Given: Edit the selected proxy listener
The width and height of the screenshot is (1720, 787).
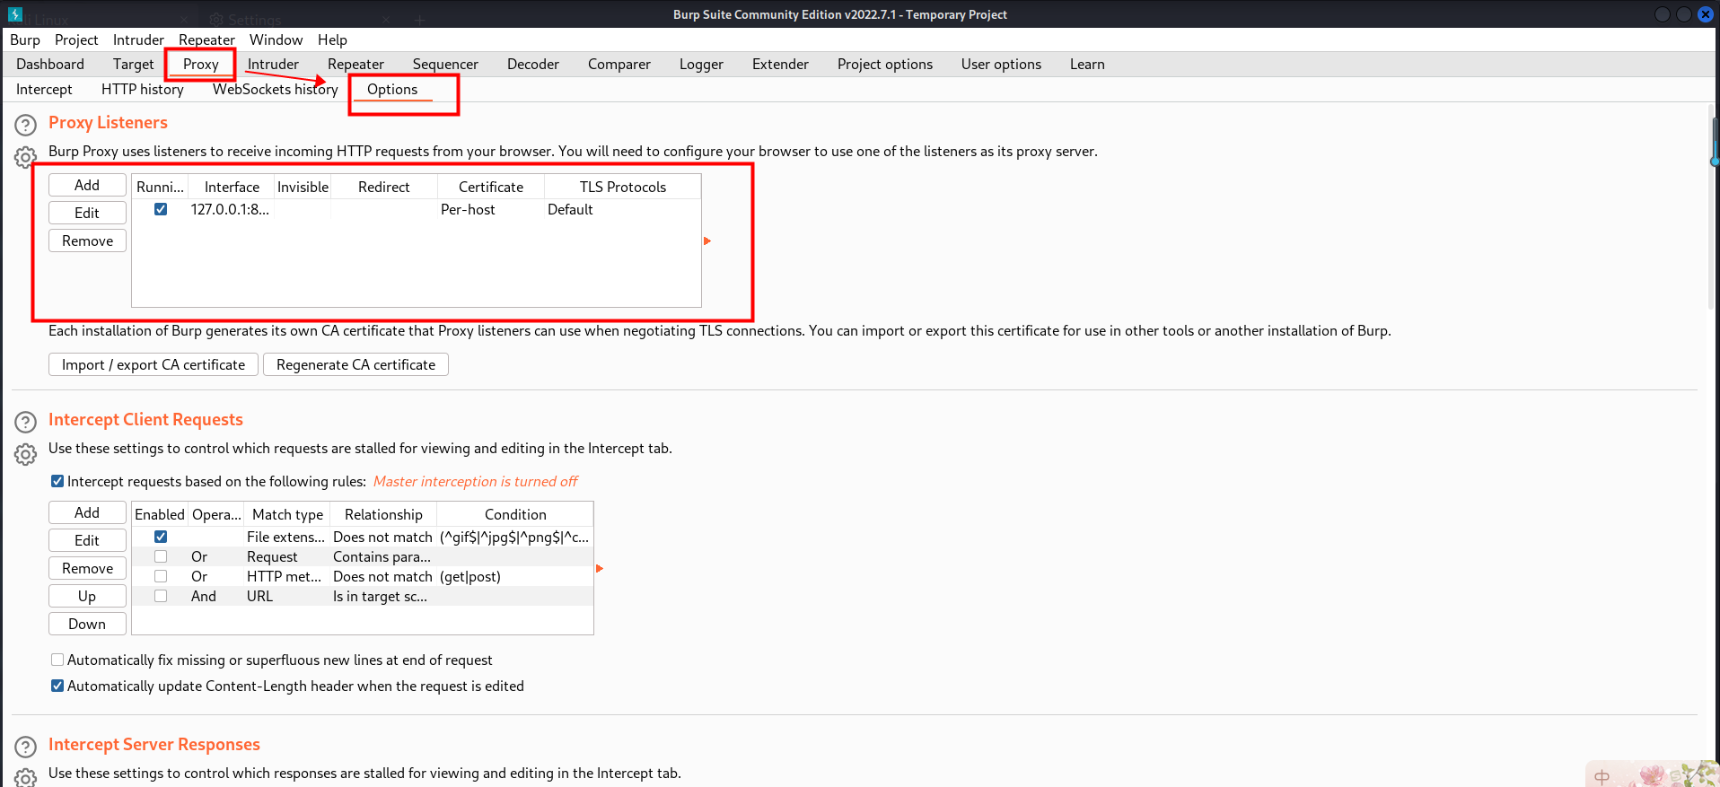Looking at the screenshot, I should click(x=87, y=213).
